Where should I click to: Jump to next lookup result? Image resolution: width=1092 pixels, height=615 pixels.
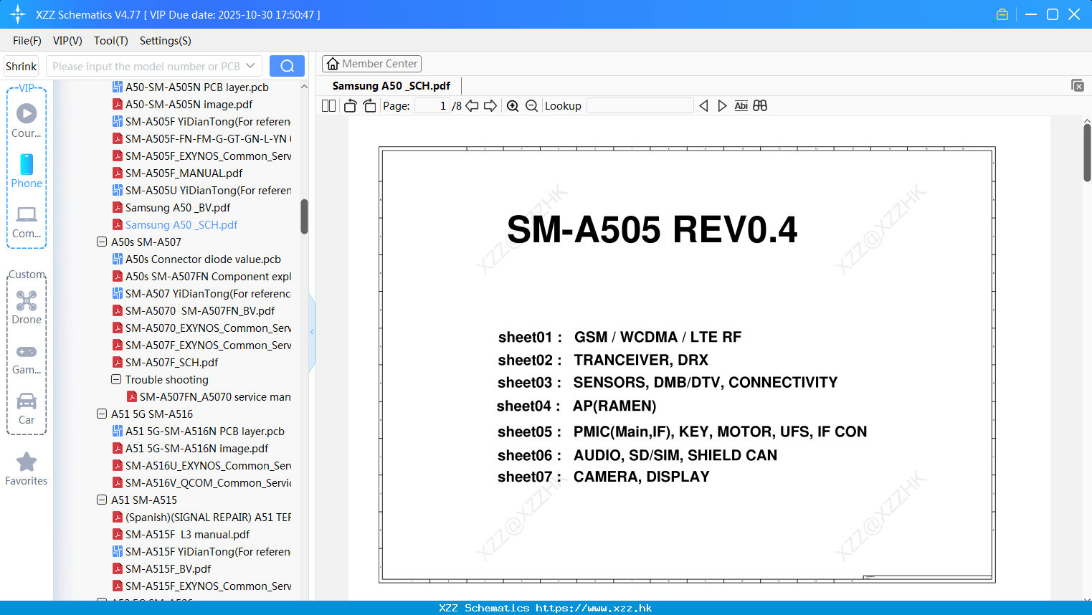(722, 106)
